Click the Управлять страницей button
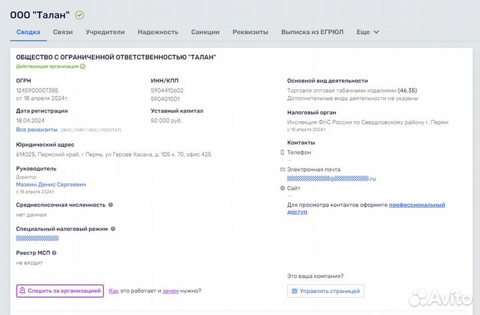480x315 pixels. pos(326,291)
